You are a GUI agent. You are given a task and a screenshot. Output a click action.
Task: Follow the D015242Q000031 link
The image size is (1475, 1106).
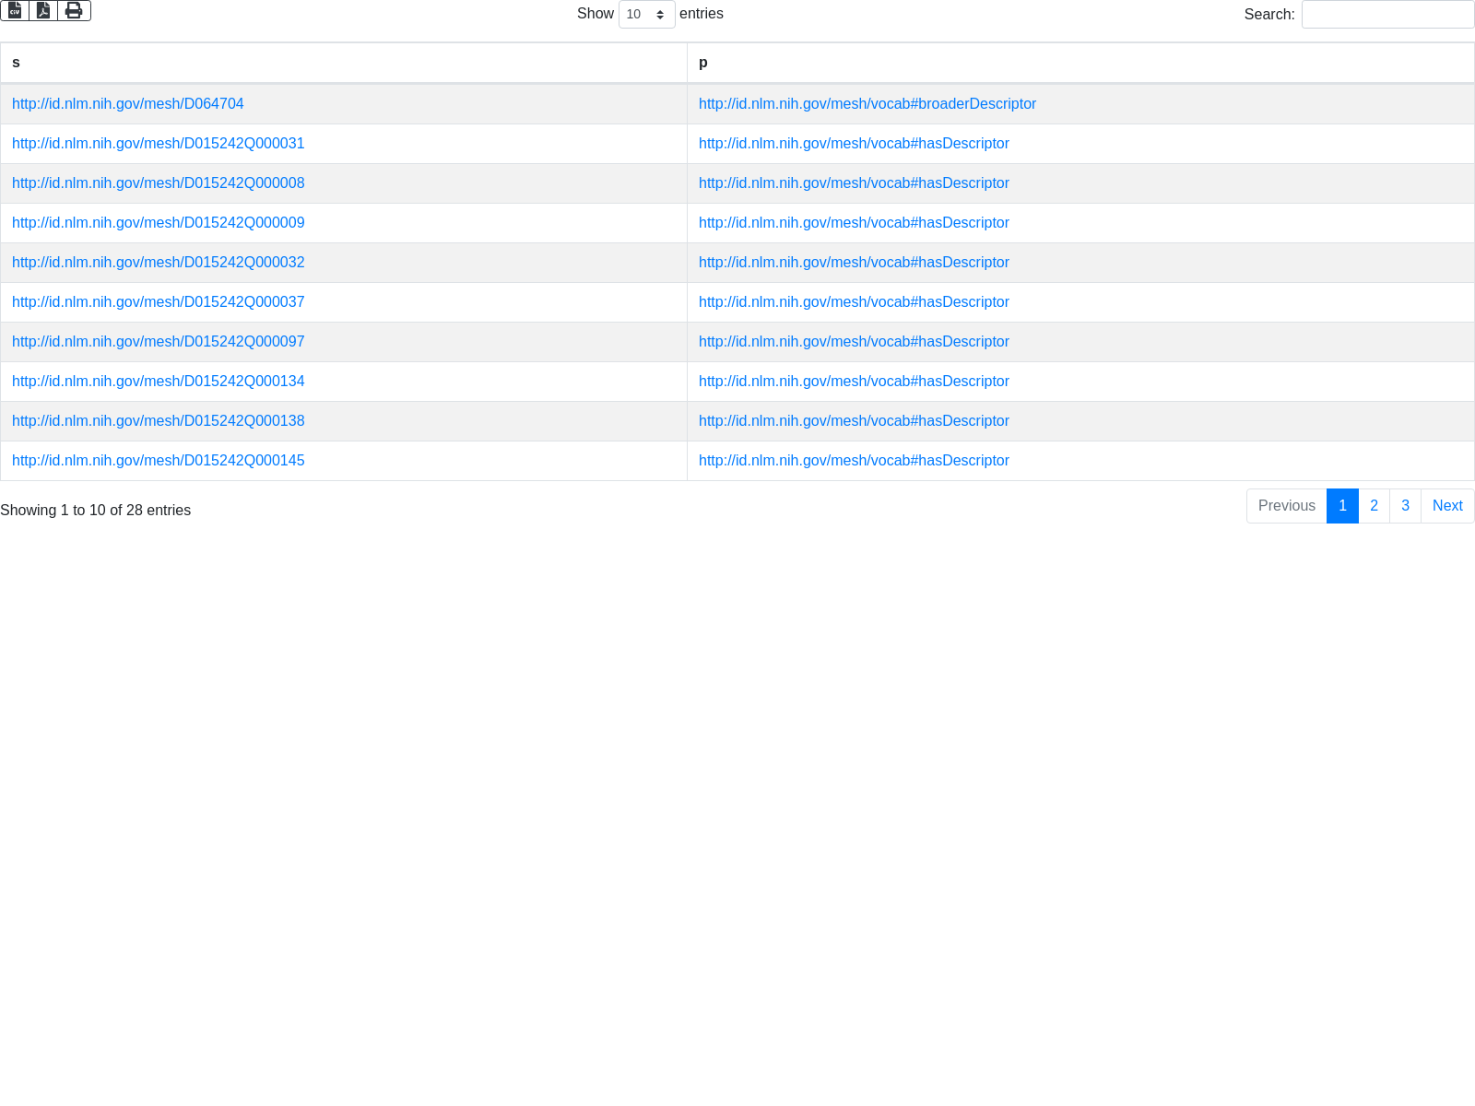pos(158,144)
